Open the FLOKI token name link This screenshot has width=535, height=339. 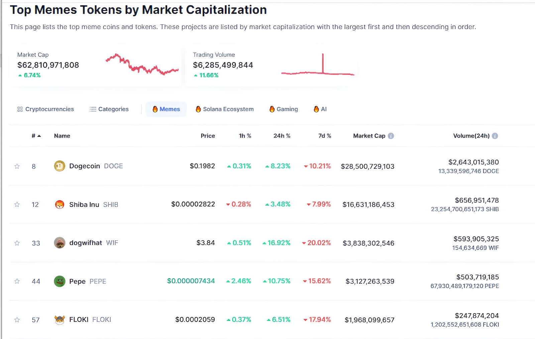[79, 320]
